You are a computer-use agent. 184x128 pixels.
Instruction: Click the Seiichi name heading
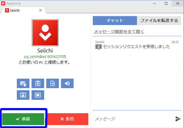(45, 51)
